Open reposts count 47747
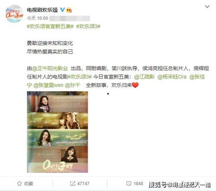216x191 pixels. click(x=83, y=184)
